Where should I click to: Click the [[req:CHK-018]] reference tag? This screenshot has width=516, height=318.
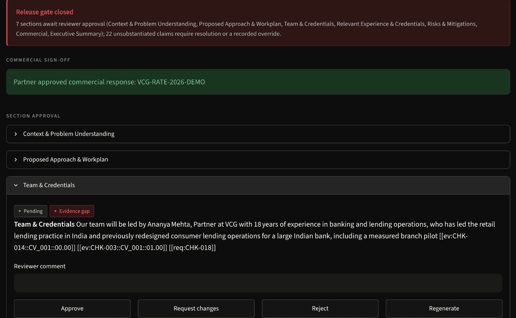tap(192, 248)
